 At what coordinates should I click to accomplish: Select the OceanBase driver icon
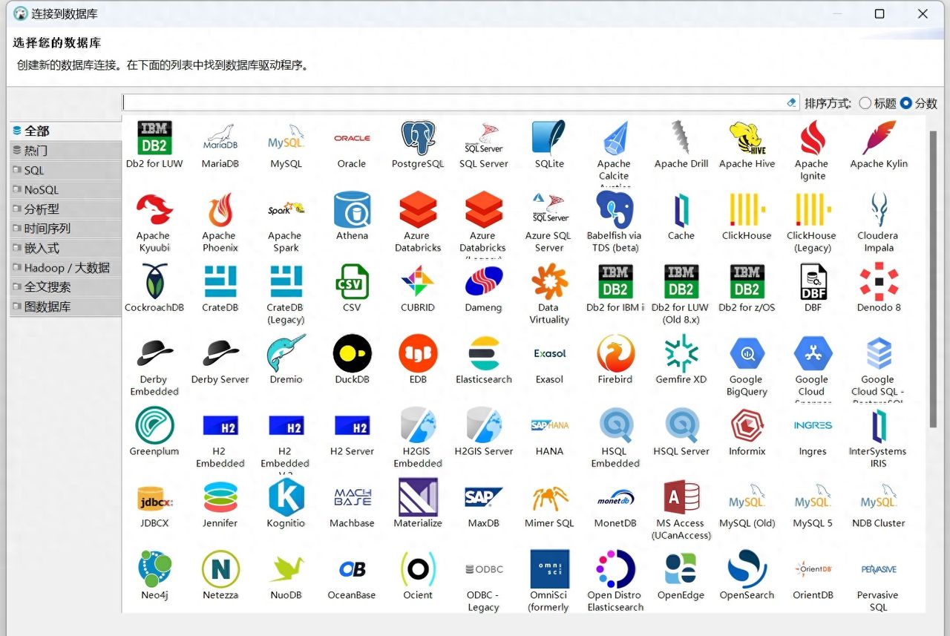point(352,570)
